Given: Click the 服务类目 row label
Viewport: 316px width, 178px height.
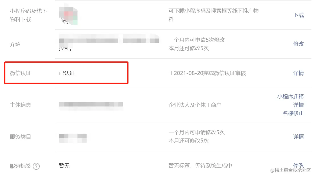Looking at the screenshot, I should coord(20,137).
